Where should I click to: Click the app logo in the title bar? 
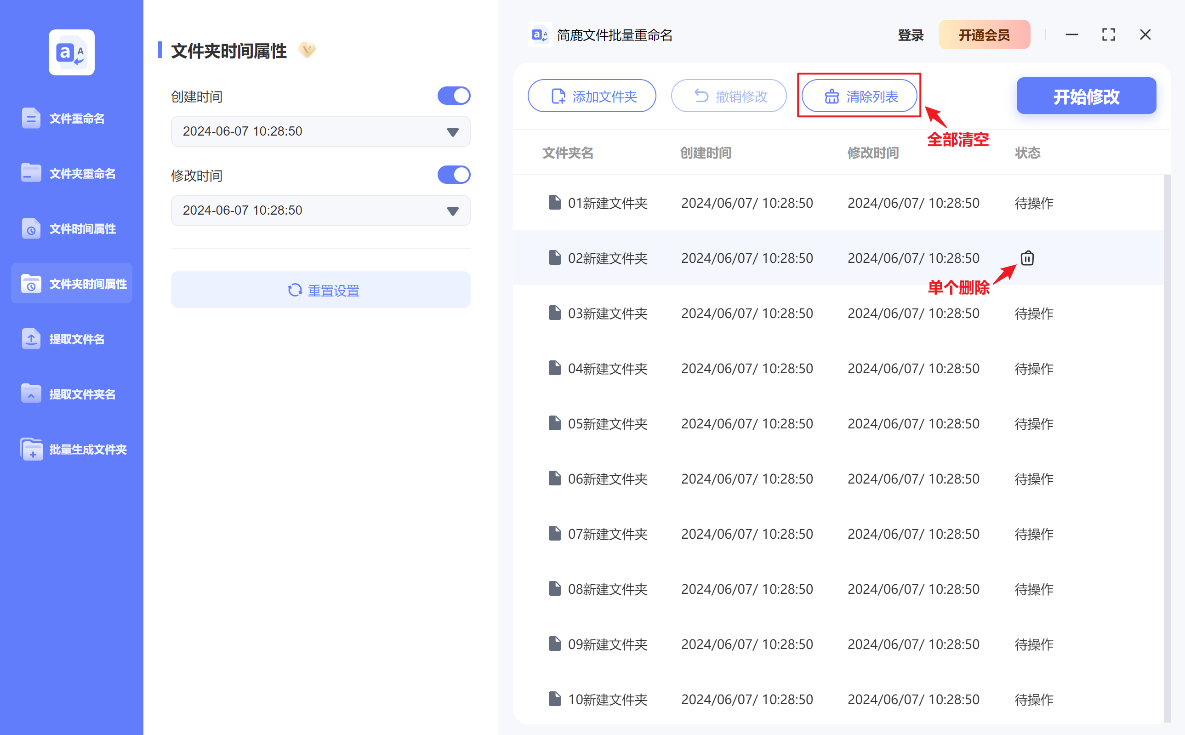pyautogui.click(x=540, y=34)
